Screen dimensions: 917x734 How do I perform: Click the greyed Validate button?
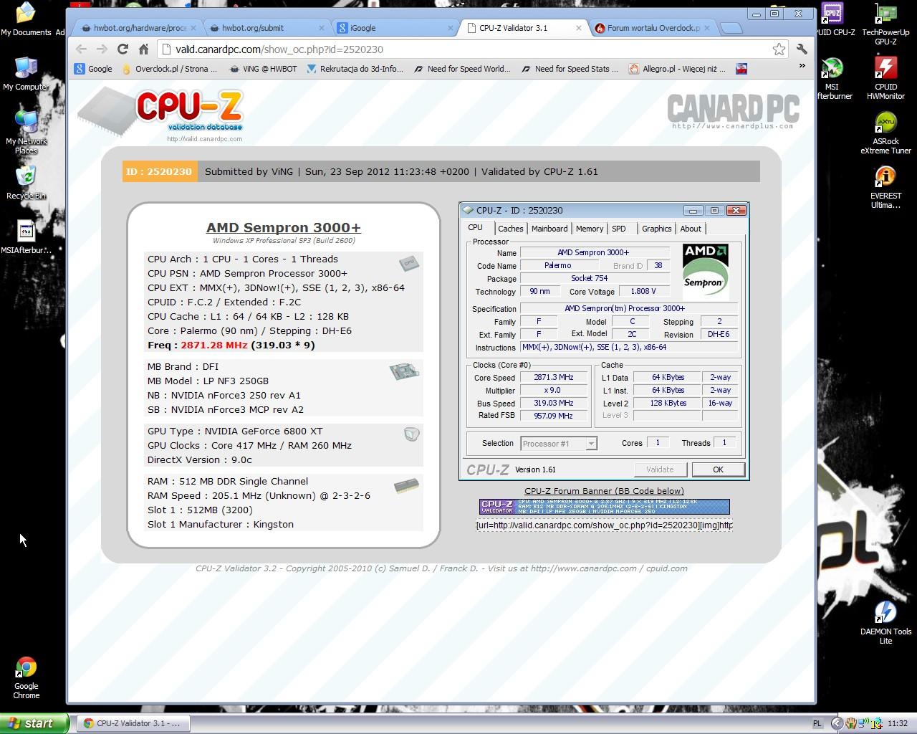click(x=660, y=470)
